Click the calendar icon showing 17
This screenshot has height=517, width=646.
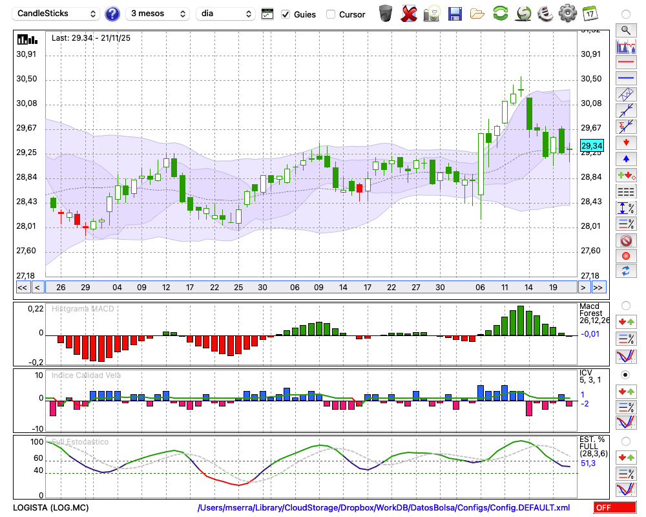click(589, 14)
